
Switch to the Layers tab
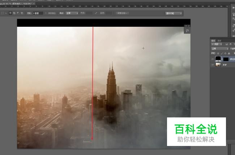(213, 40)
